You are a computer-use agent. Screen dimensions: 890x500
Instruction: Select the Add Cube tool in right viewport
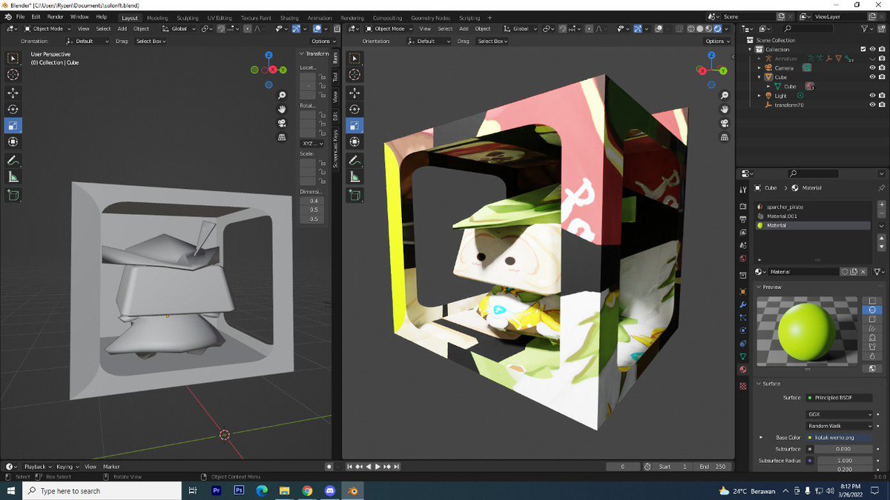pyautogui.click(x=355, y=196)
